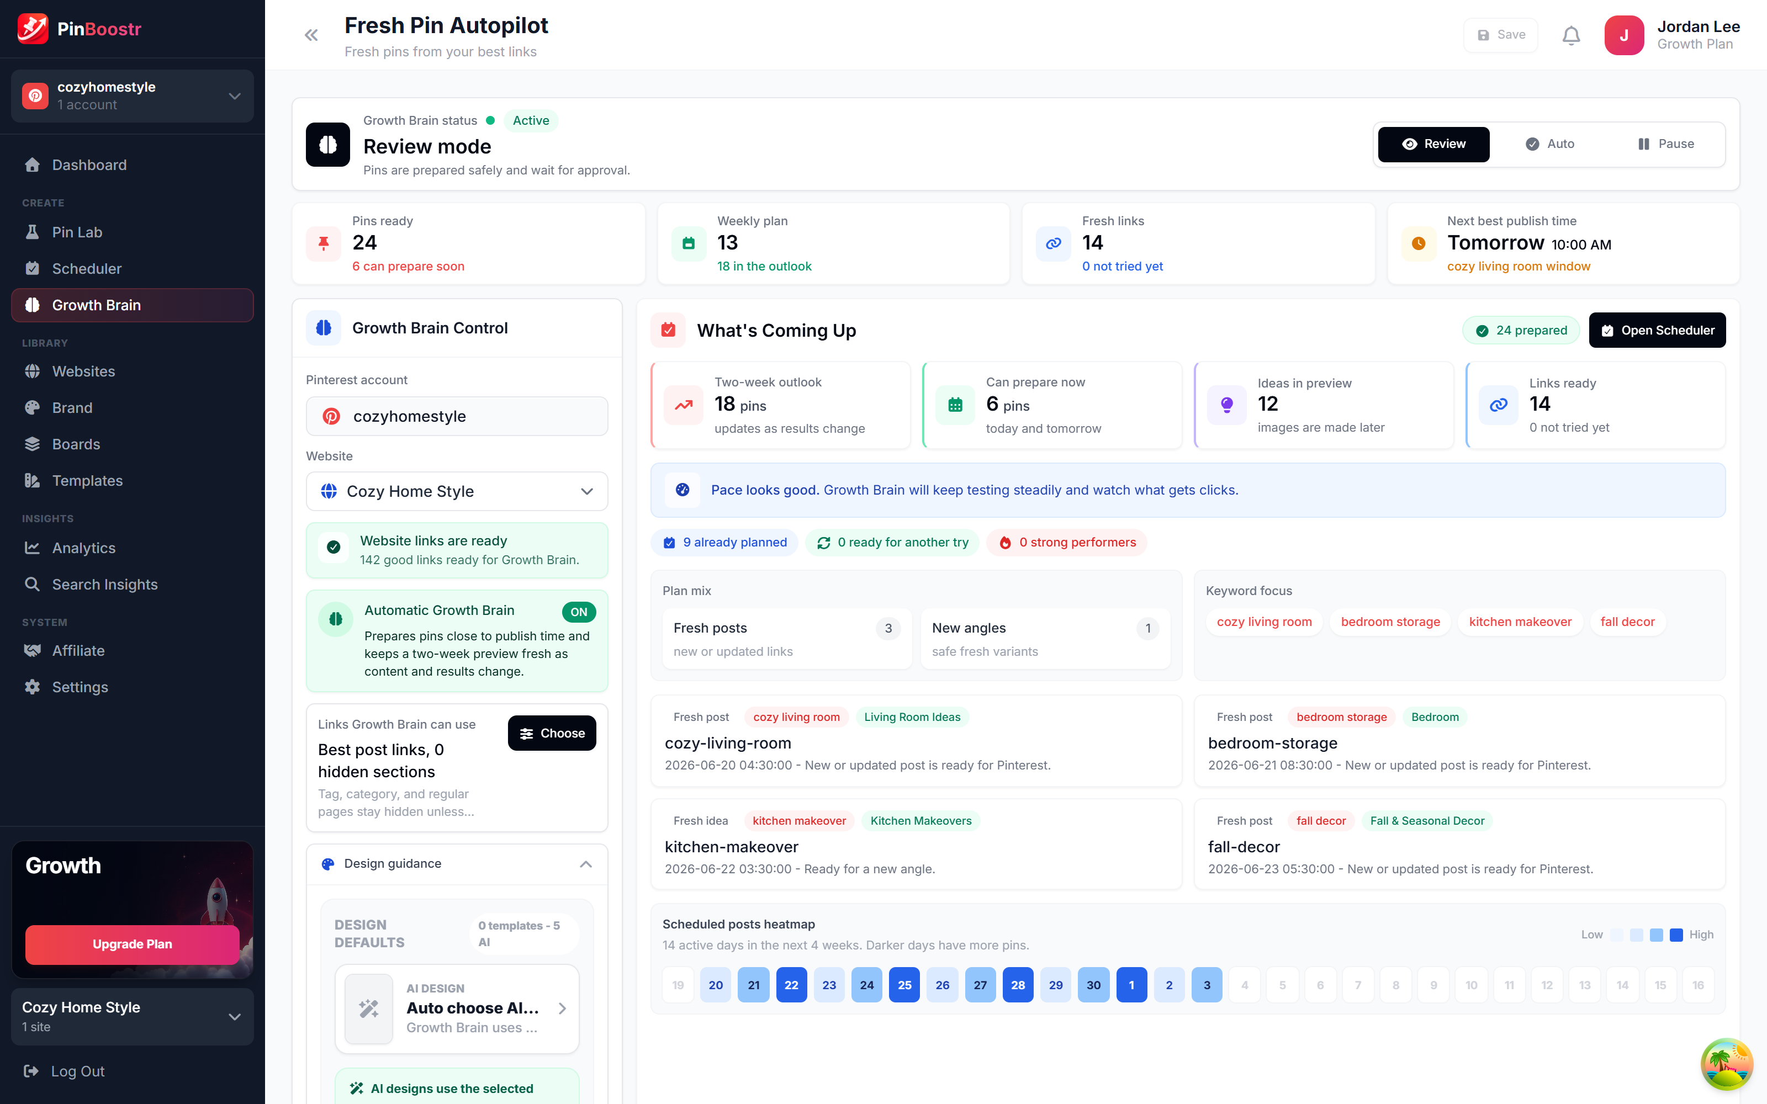Click the Next best publish time clock icon
The width and height of the screenshot is (1767, 1104).
1419,243
